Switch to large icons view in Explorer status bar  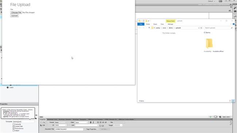coord(233,101)
